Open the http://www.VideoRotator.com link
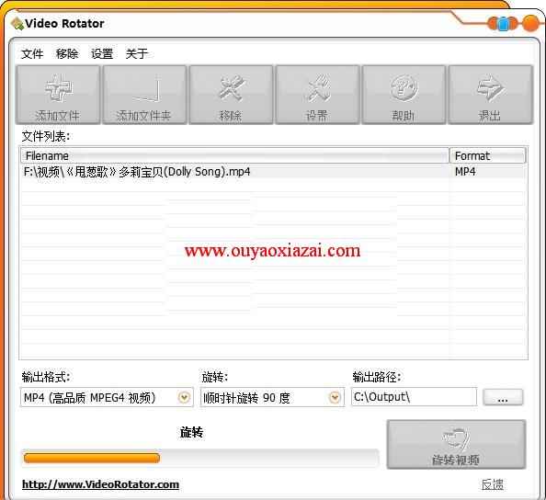 pos(100,484)
